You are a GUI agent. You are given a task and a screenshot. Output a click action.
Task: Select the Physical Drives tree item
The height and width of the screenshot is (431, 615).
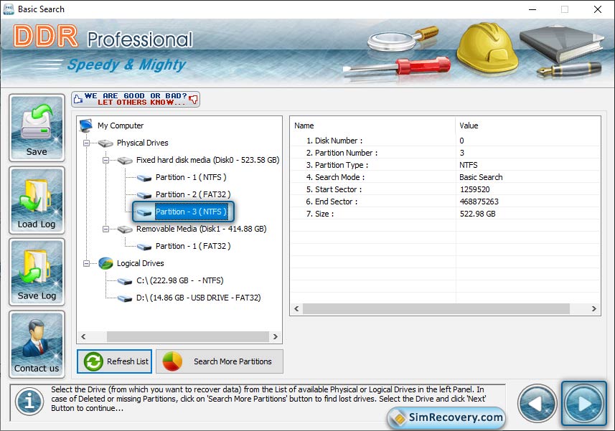click(x=142, y=143)
